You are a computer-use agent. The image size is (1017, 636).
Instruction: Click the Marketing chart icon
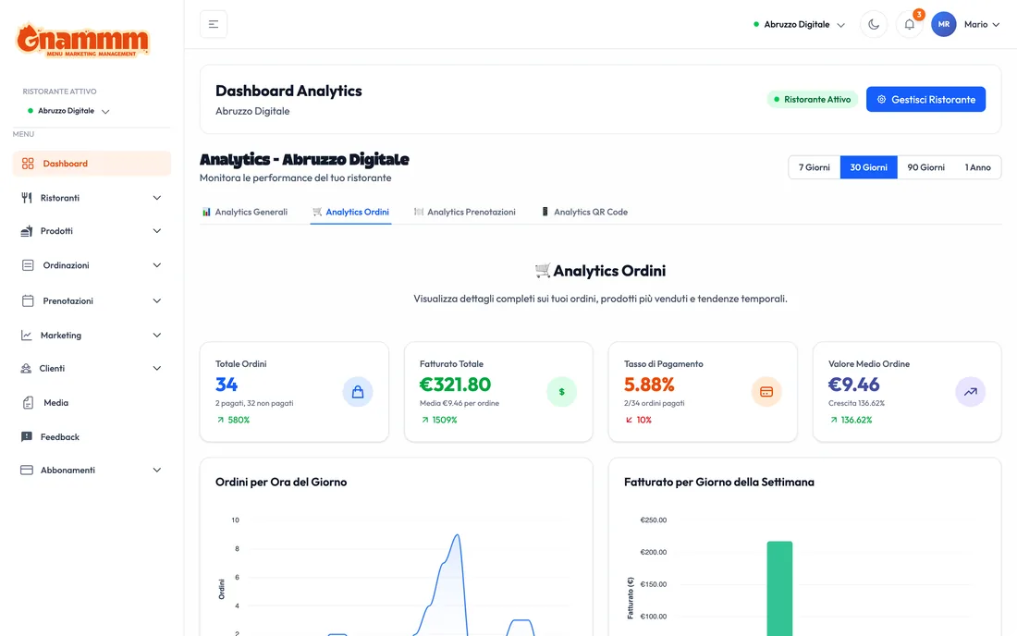coord(27,336)
